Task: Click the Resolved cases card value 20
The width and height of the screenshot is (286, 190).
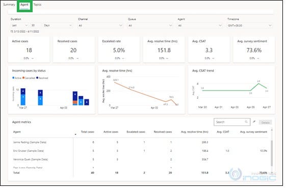Action: coord(73,50)
